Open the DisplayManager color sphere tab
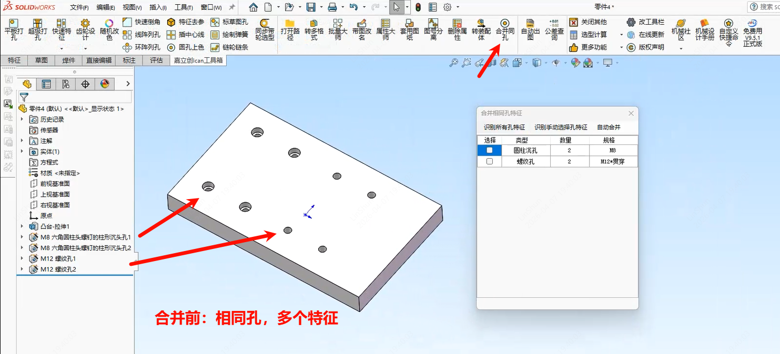 point(105,84)
